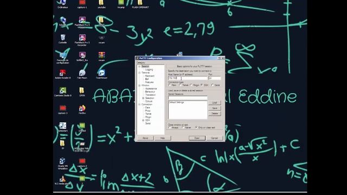The image size is (347, 195).
Task: Select Serial in category tree
Action: (x=148, y=123)
